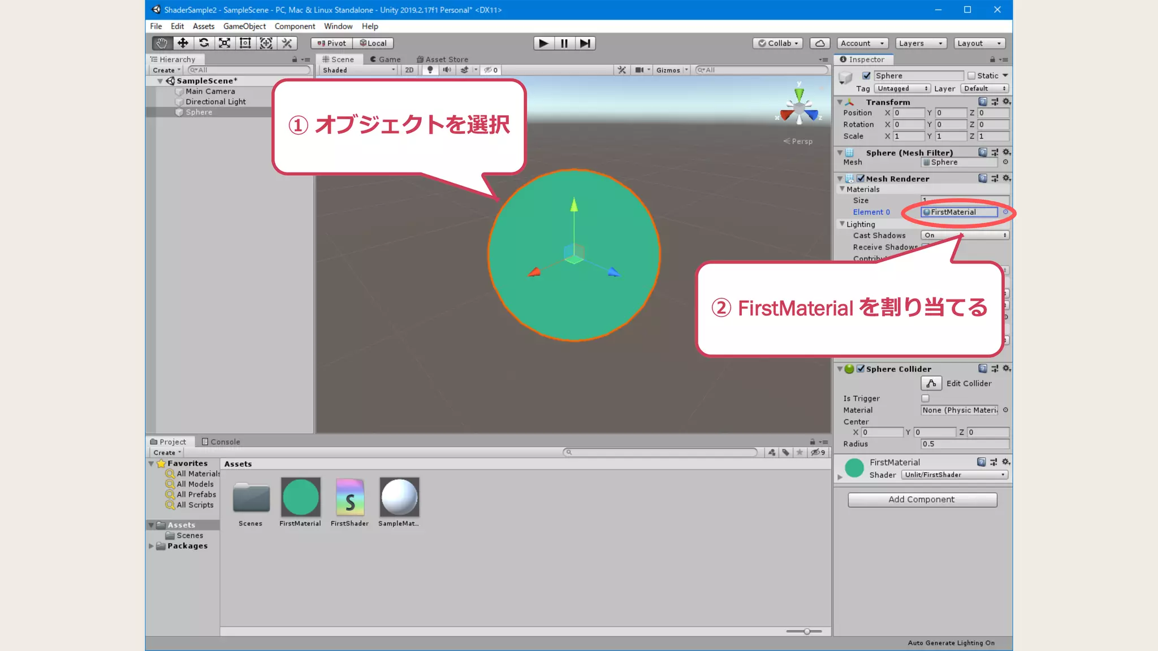Select the Hand tool
Viewport: 1158px width, 651px height.
[x=162, y=43]
